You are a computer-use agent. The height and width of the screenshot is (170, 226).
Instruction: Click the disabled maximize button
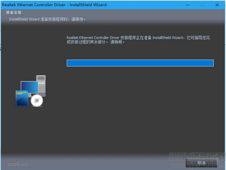point(202,5)
